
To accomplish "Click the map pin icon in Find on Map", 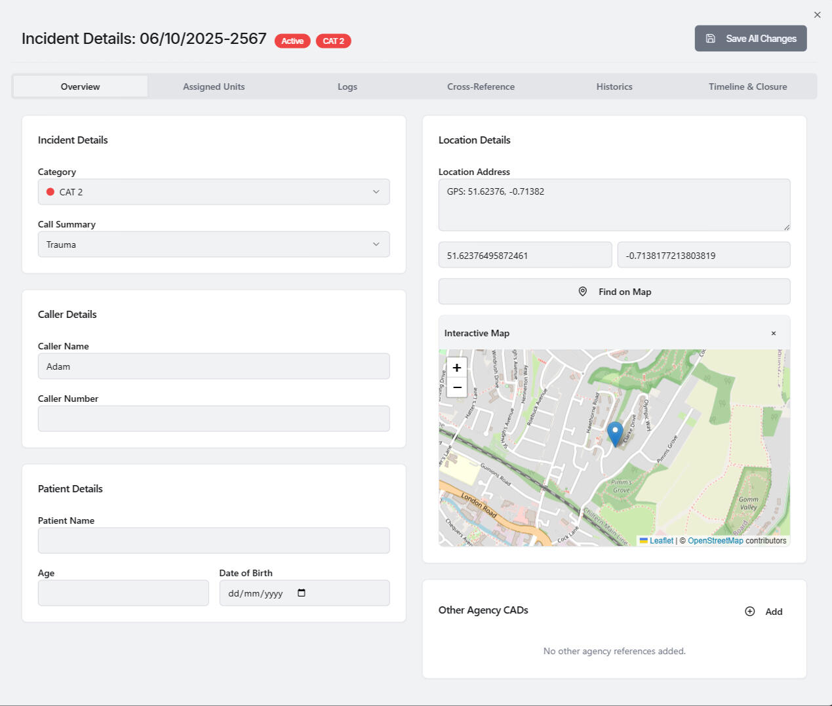I will click(583, 292).
